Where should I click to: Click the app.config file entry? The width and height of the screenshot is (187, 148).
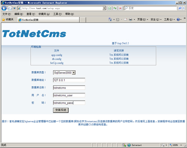tap(57, 55)
